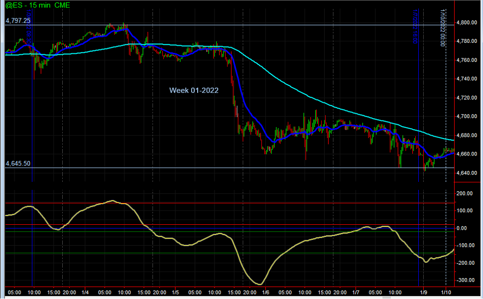This screenshot has height=299, width=483.
Task: Click the 4,640 tick on the price axis
Action: click(x=467, y=173)
